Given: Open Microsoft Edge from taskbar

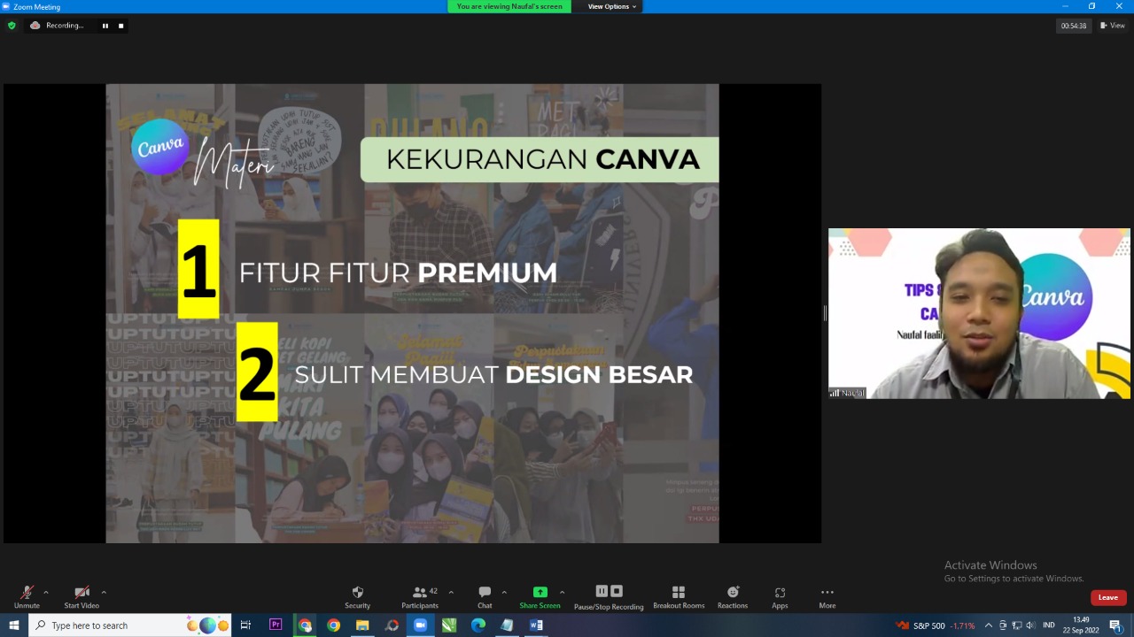Looking at the screenshot, I should tap(478, 625).
